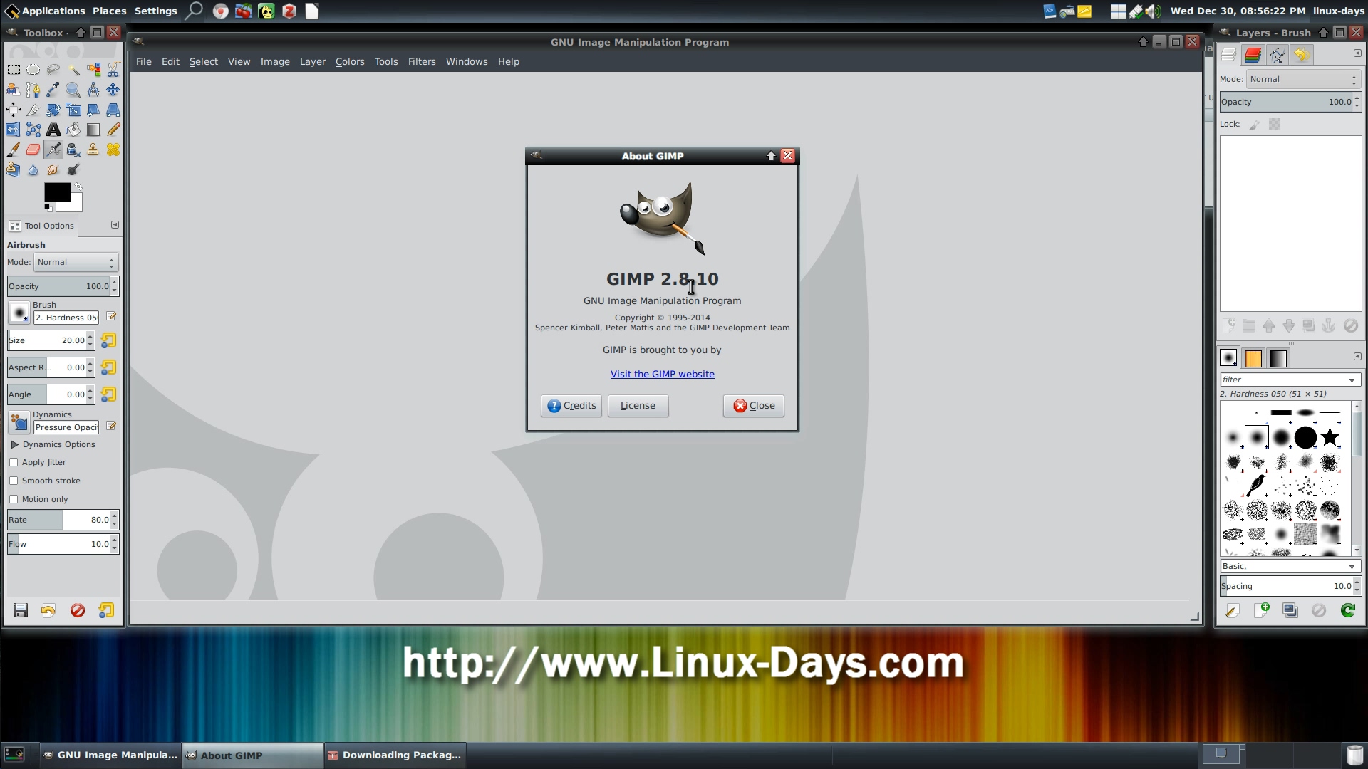Select the Select by Color tool

click(x=93, y=70)
